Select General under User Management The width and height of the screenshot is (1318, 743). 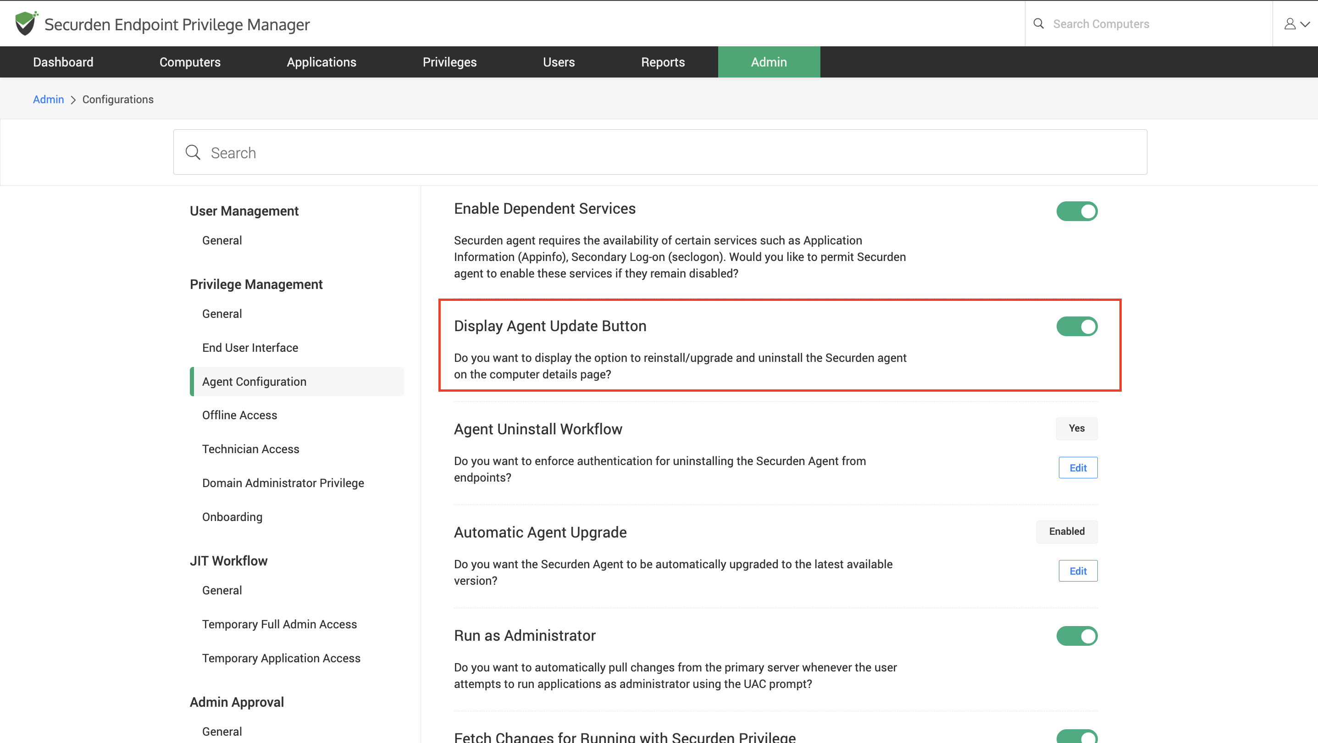coord(222,240)
